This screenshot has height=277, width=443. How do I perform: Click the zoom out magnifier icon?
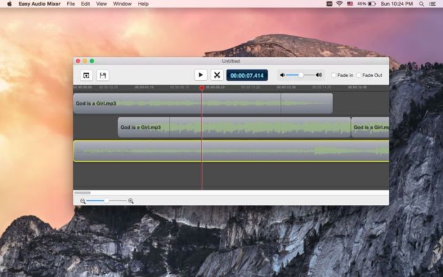click(x=83, y=201)
